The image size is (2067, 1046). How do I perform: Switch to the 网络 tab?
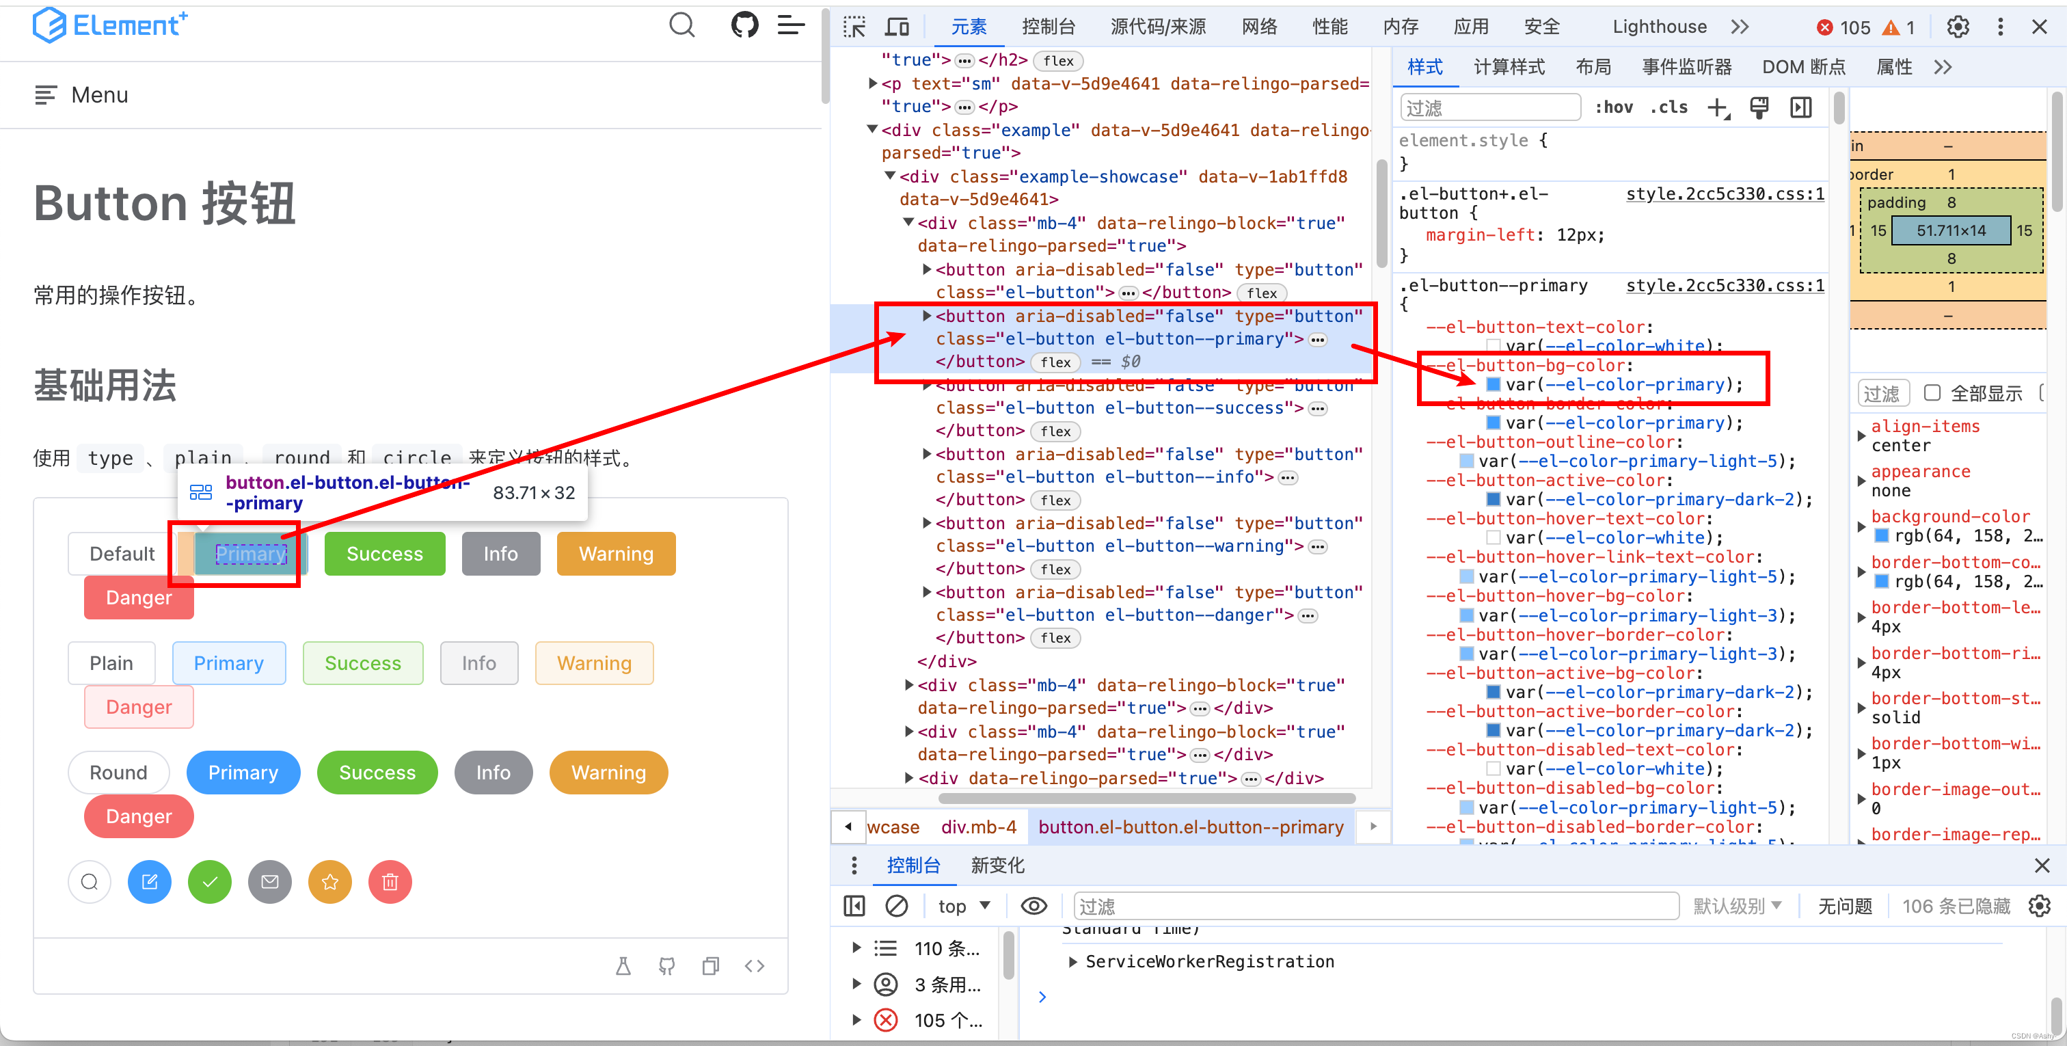1259,27
